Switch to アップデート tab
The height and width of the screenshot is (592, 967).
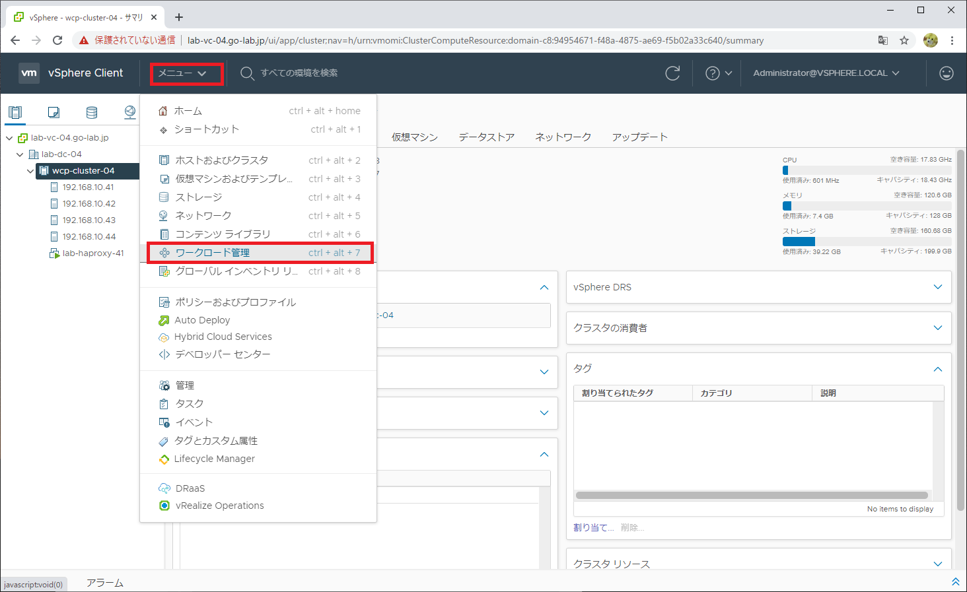click(x=640, y=137)
